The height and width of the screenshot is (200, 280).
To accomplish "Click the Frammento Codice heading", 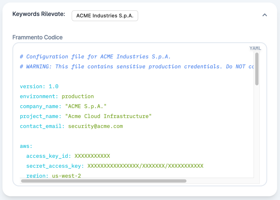I will [37, 37].
